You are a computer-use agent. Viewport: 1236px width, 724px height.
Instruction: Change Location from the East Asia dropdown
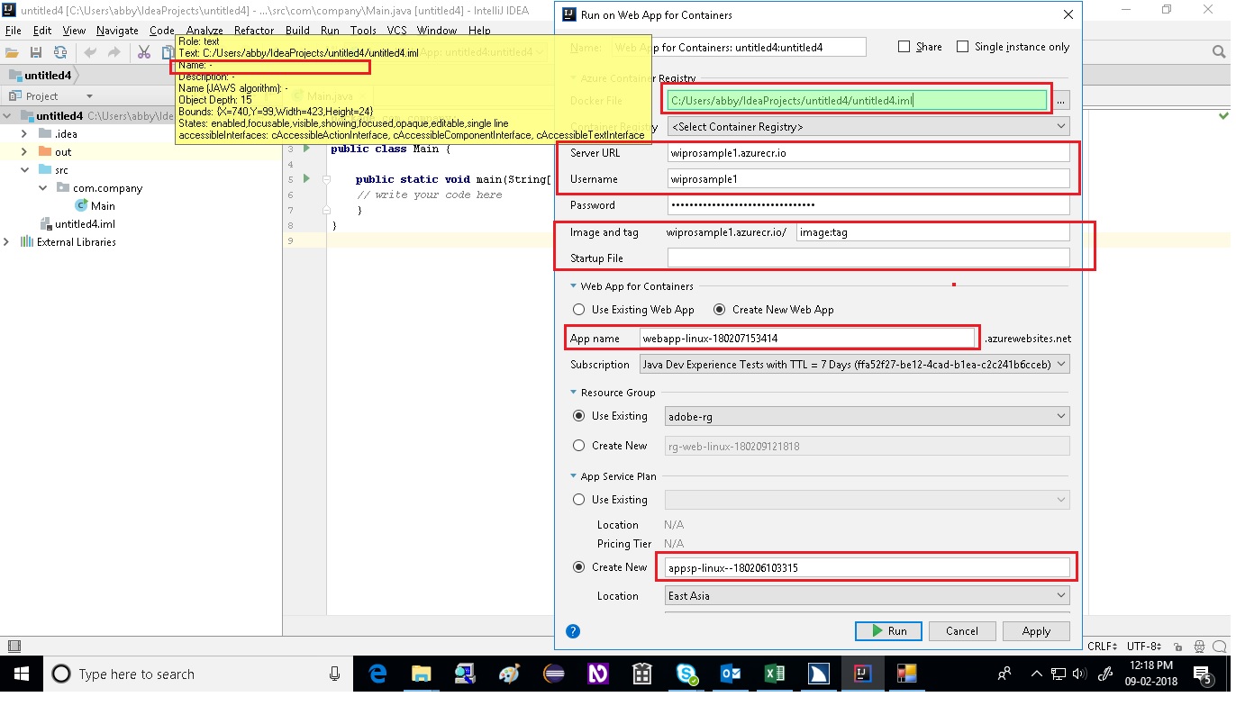click(x=1063, y=595)
